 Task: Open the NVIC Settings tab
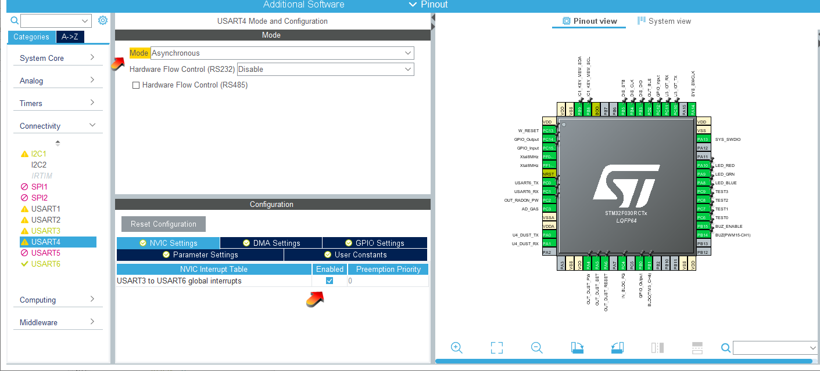click(168, 243)
